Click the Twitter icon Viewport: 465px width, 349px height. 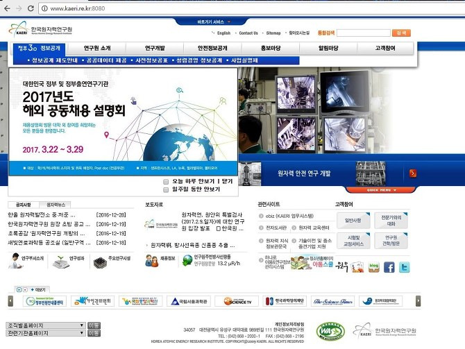(x=404, y=267)
